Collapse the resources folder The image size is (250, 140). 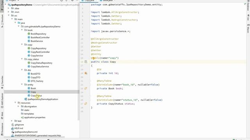click(x=15, y=103)
